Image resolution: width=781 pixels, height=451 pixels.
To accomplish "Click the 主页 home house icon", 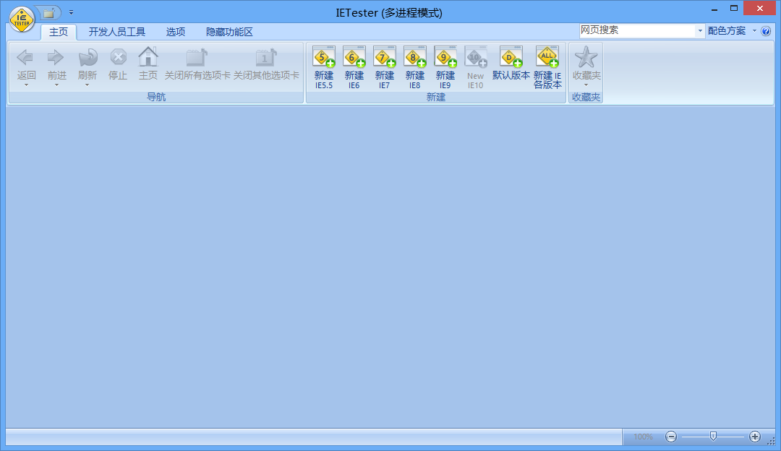I will [148, 58].
